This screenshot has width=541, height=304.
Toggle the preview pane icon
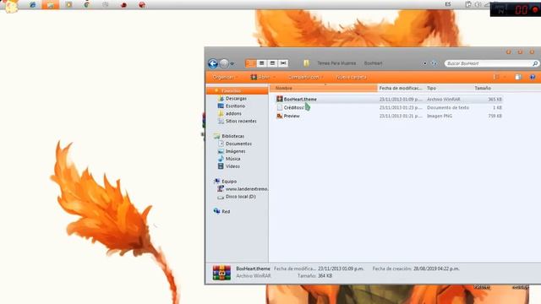(518, 77)
